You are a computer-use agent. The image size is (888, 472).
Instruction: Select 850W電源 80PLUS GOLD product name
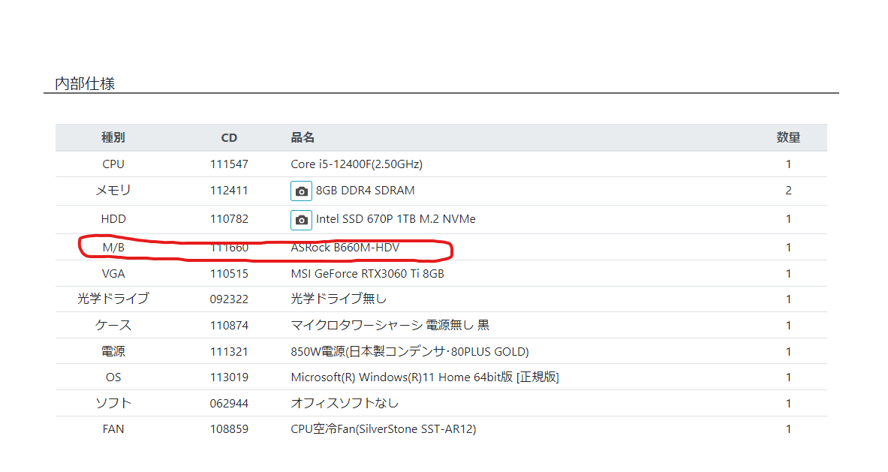(x=410, y=351)
